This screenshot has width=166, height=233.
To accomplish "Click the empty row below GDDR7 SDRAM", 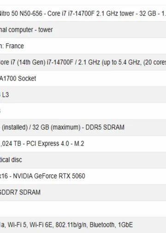I will click(83, 208).
